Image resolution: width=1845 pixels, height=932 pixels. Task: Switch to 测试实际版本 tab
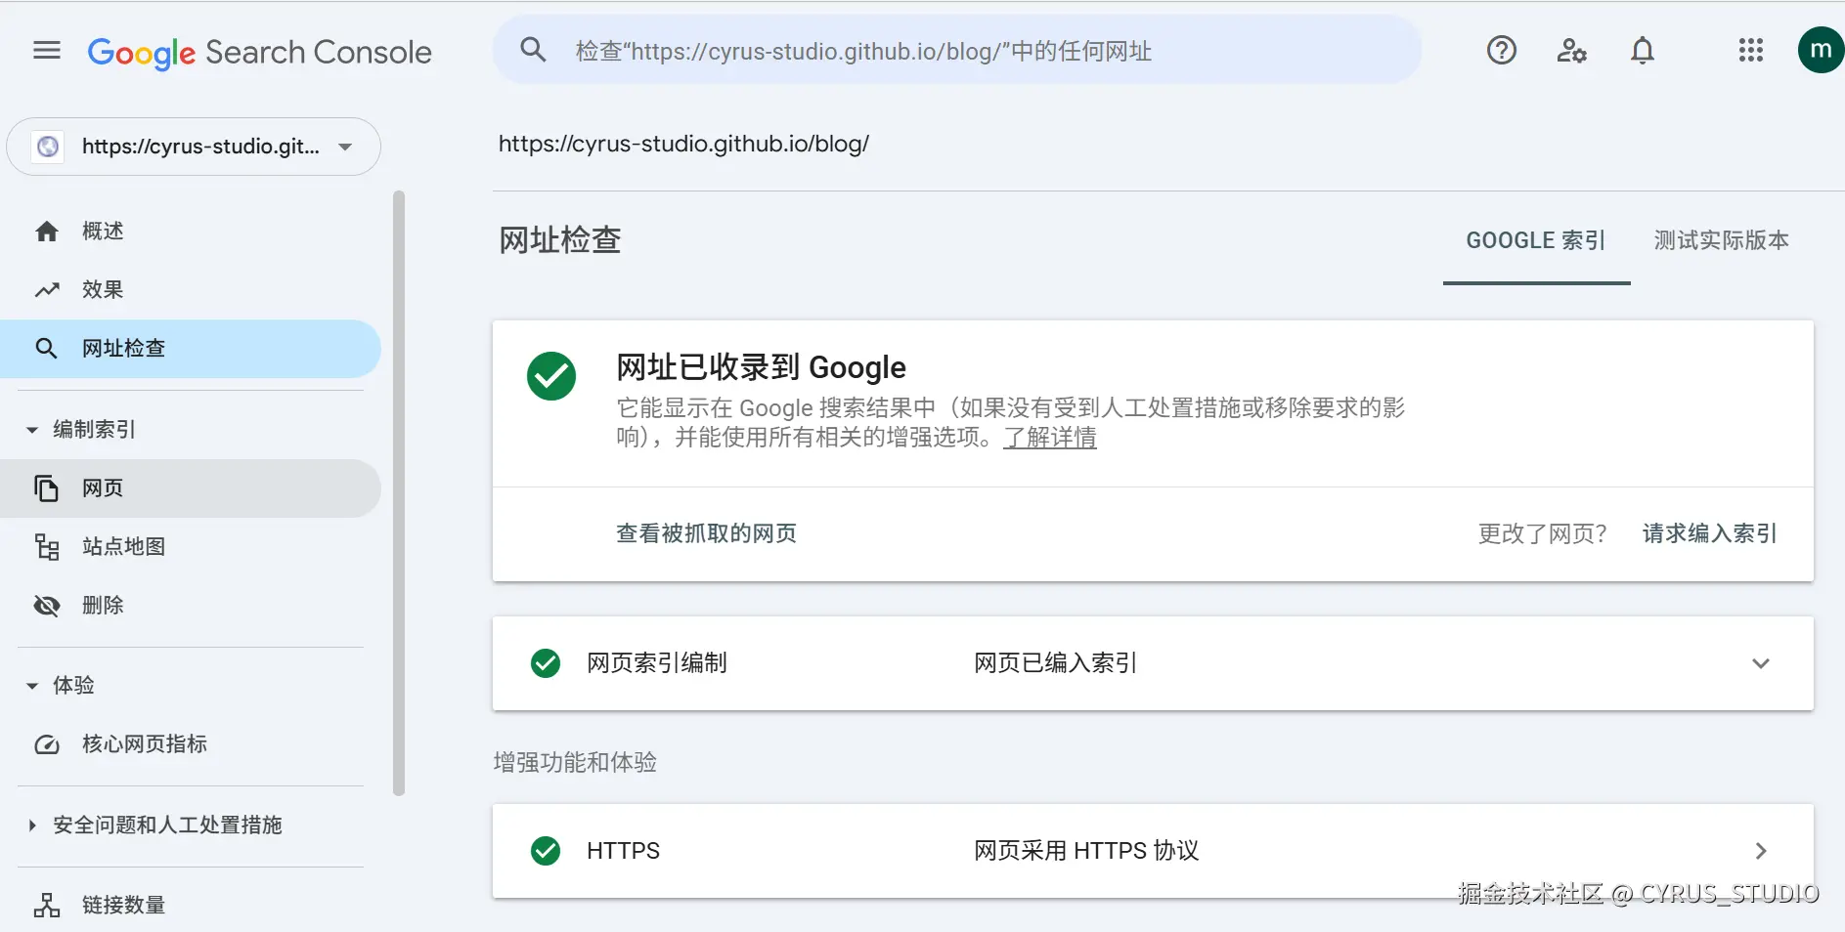click(1721, 240)
